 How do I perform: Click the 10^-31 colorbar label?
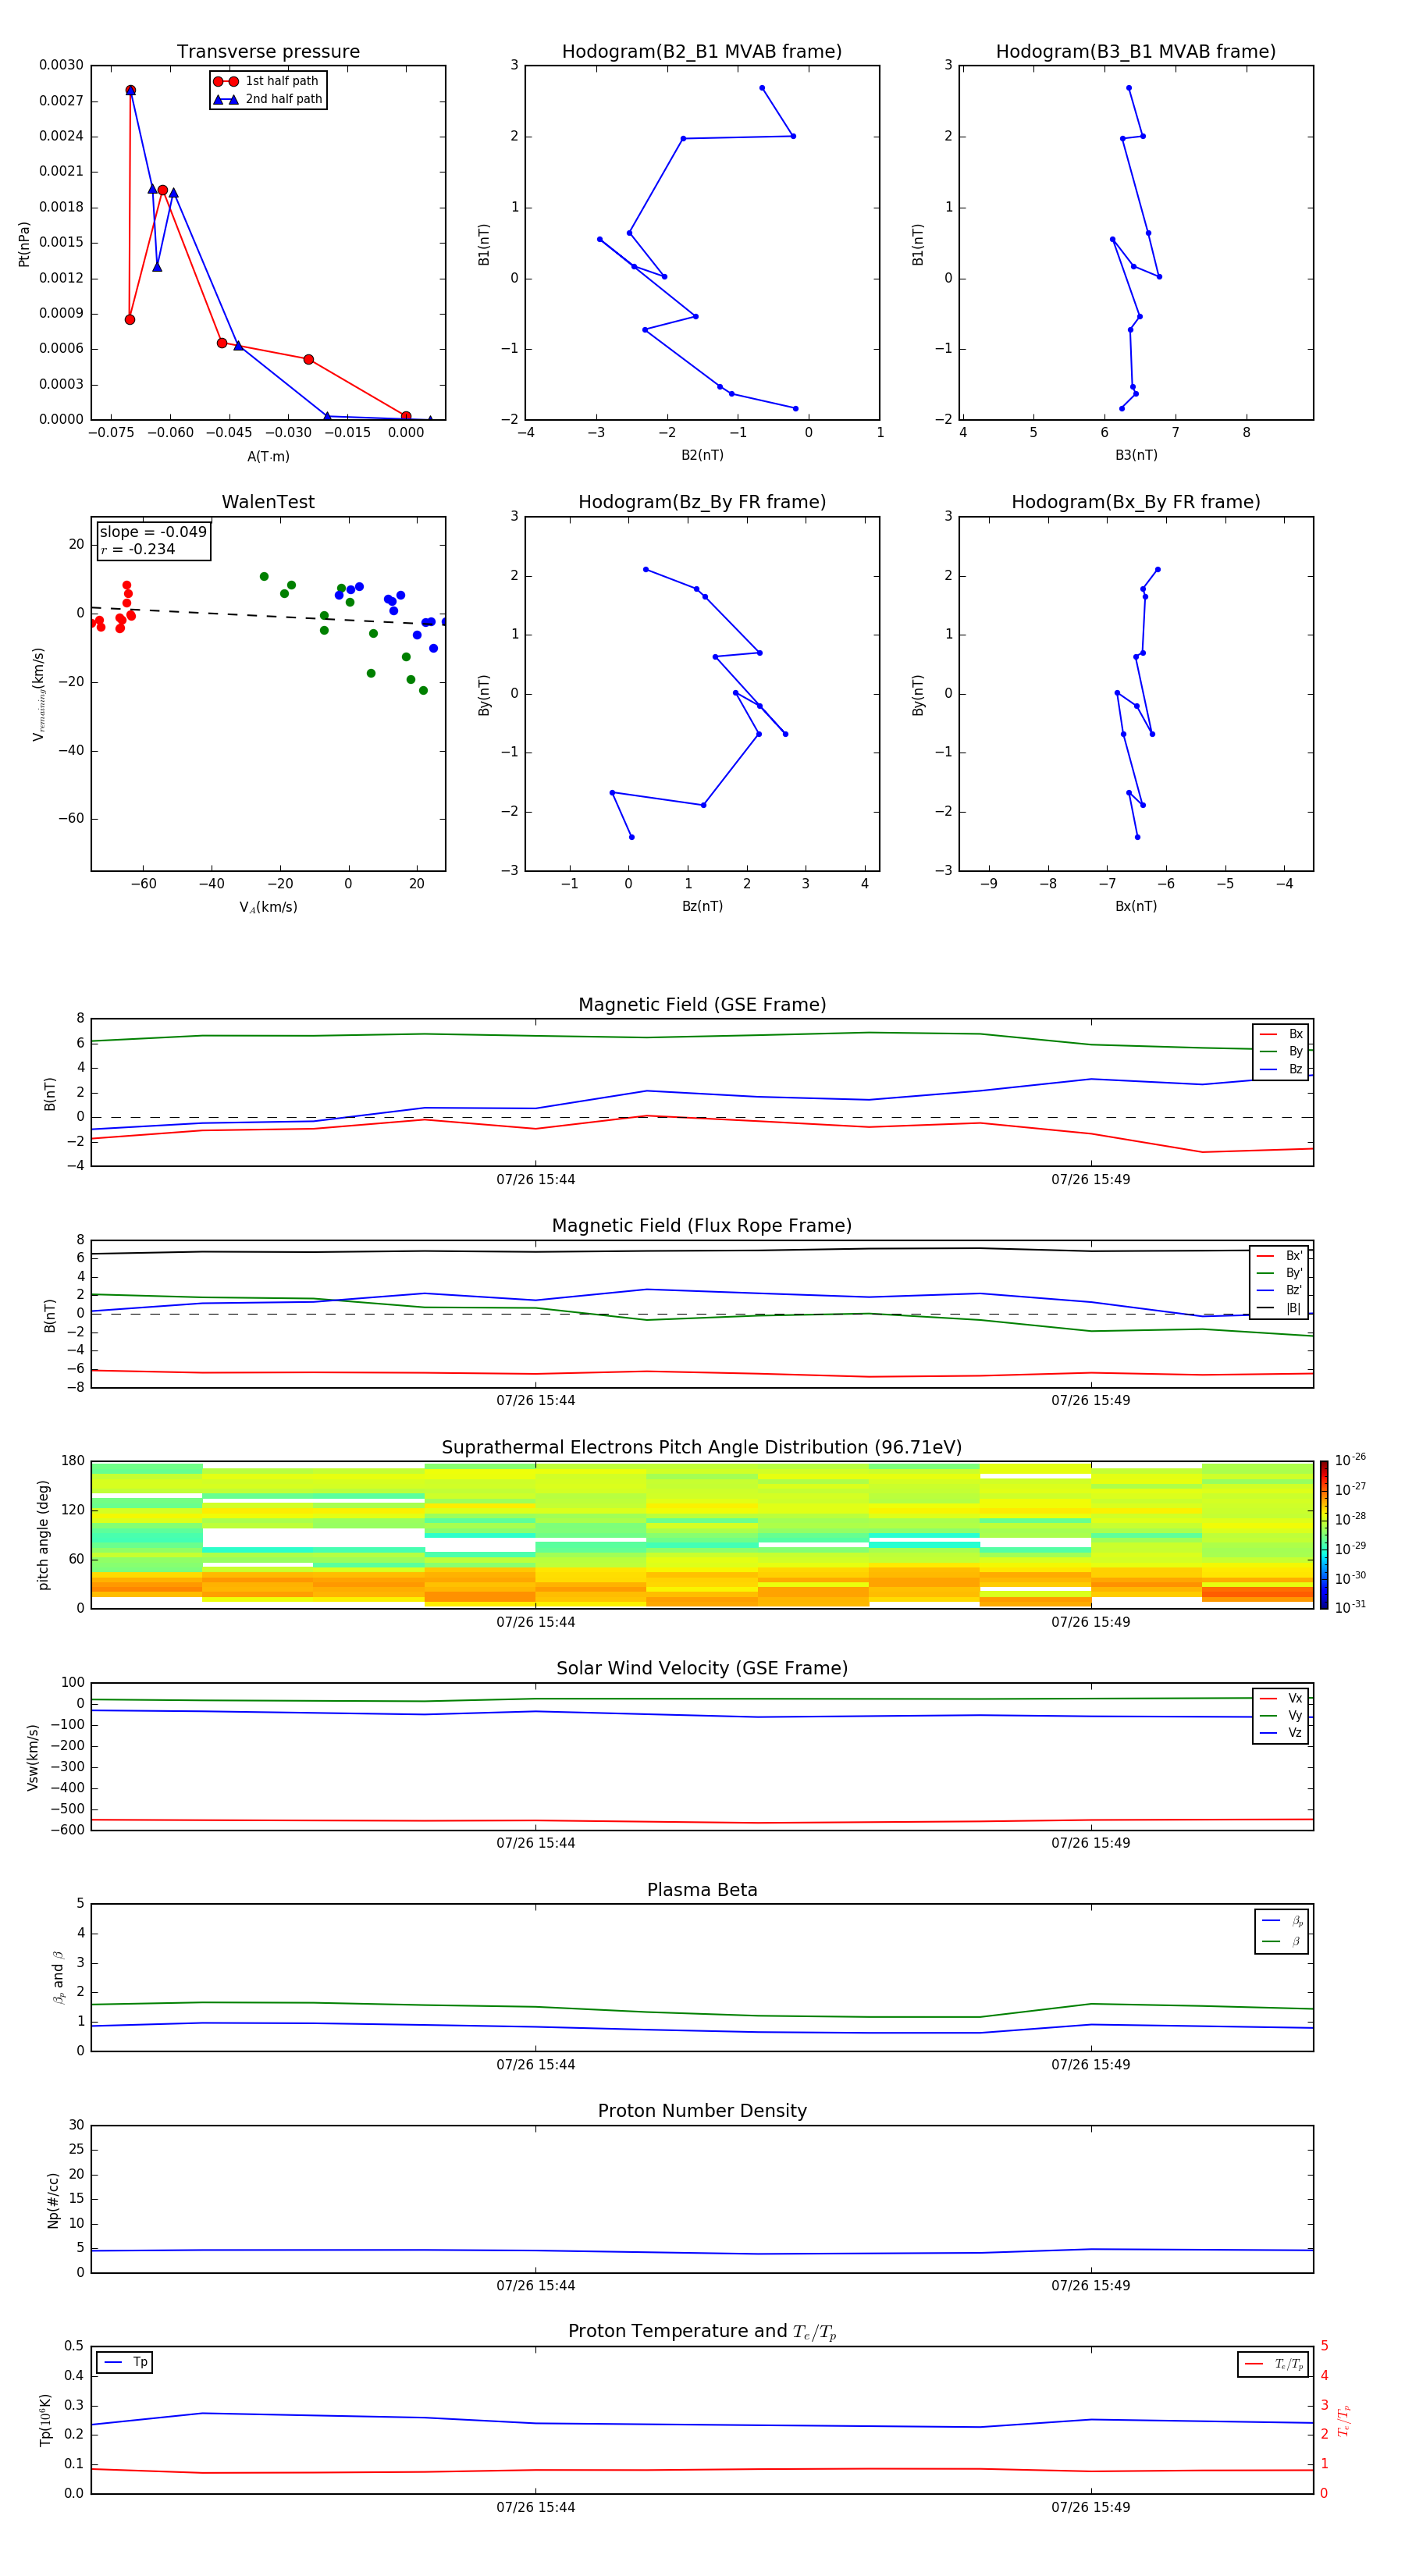[x=1350, y=1607]
